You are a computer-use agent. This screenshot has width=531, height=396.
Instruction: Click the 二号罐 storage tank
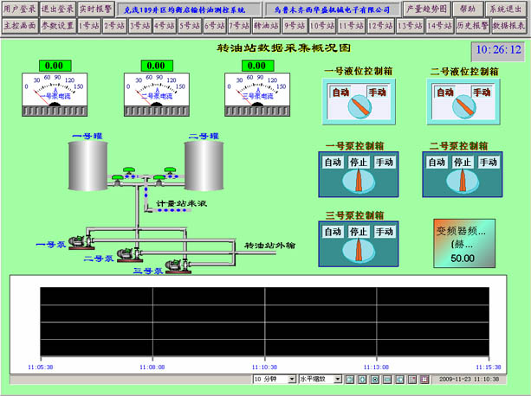204,163
